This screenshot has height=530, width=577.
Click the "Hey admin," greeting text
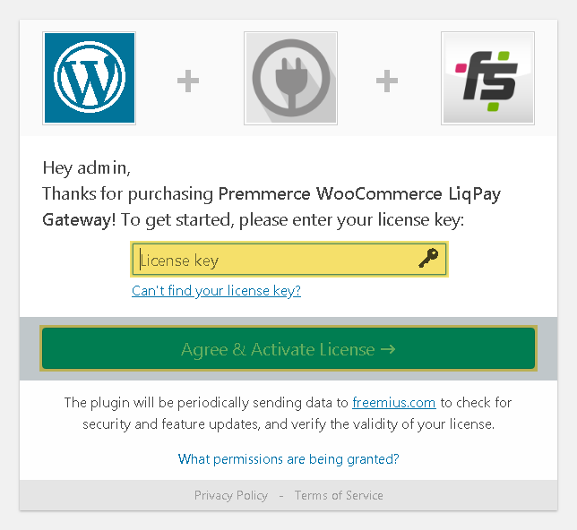[87, 168]
